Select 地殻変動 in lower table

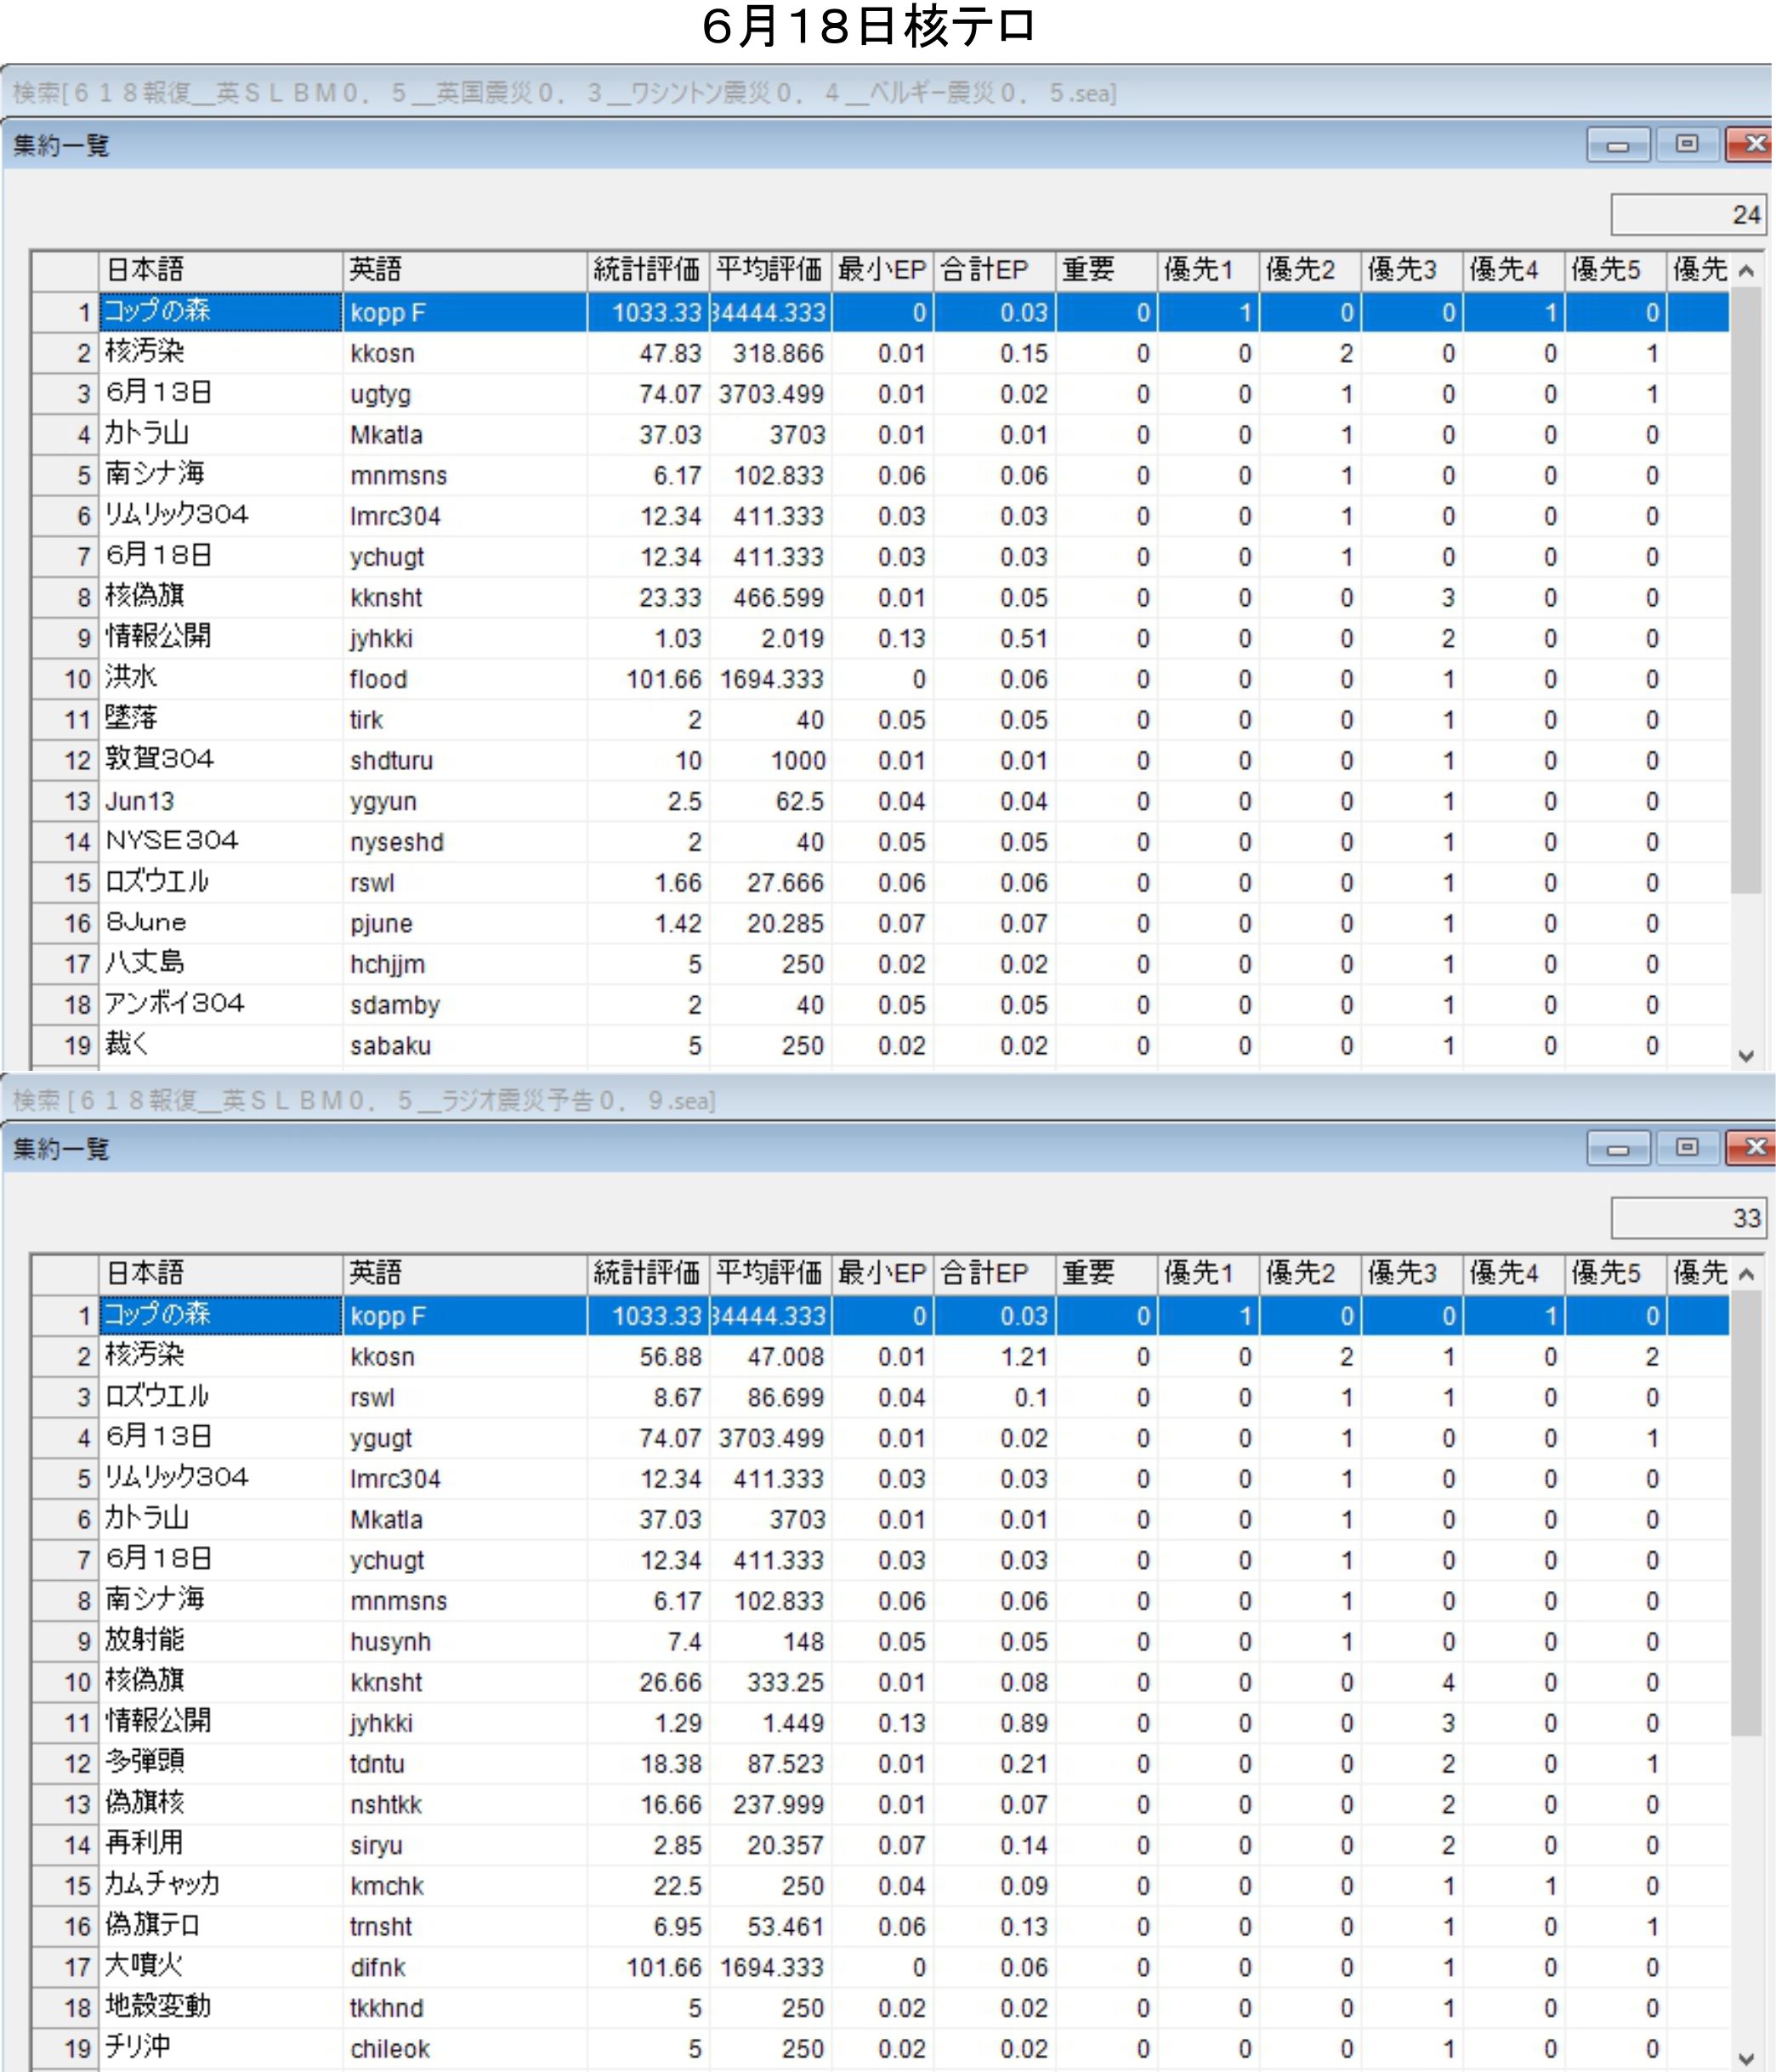[x=221, y=2008]
